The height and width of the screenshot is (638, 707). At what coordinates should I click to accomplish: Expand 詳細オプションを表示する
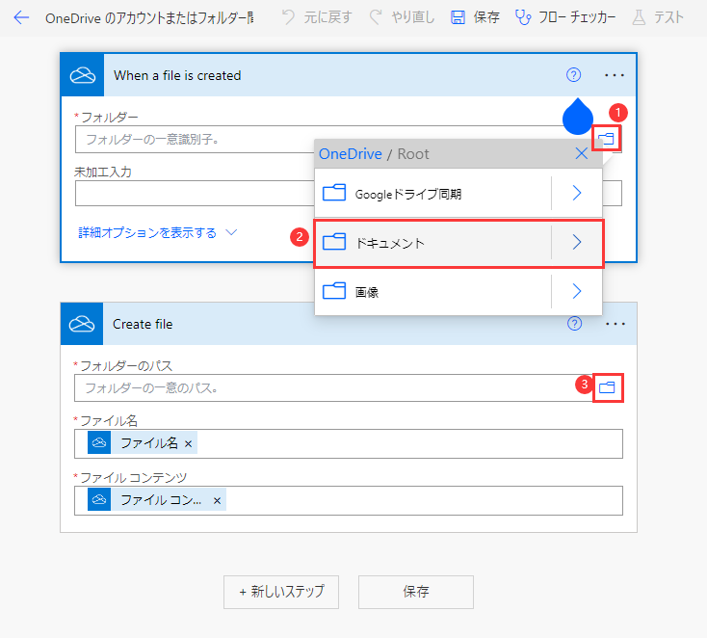157,233
